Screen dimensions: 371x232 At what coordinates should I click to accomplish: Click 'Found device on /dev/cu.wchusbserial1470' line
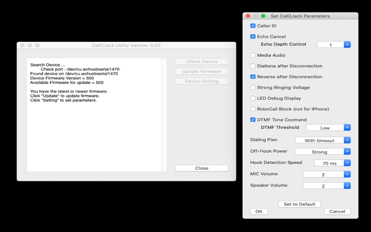pos(74,74)
